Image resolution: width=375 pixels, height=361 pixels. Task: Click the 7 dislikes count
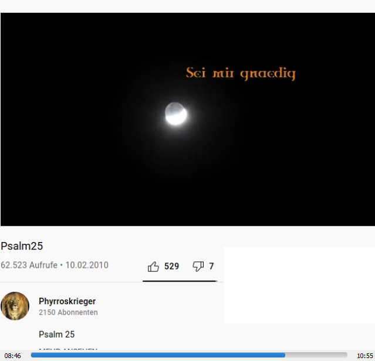click(x=211, y=266)
